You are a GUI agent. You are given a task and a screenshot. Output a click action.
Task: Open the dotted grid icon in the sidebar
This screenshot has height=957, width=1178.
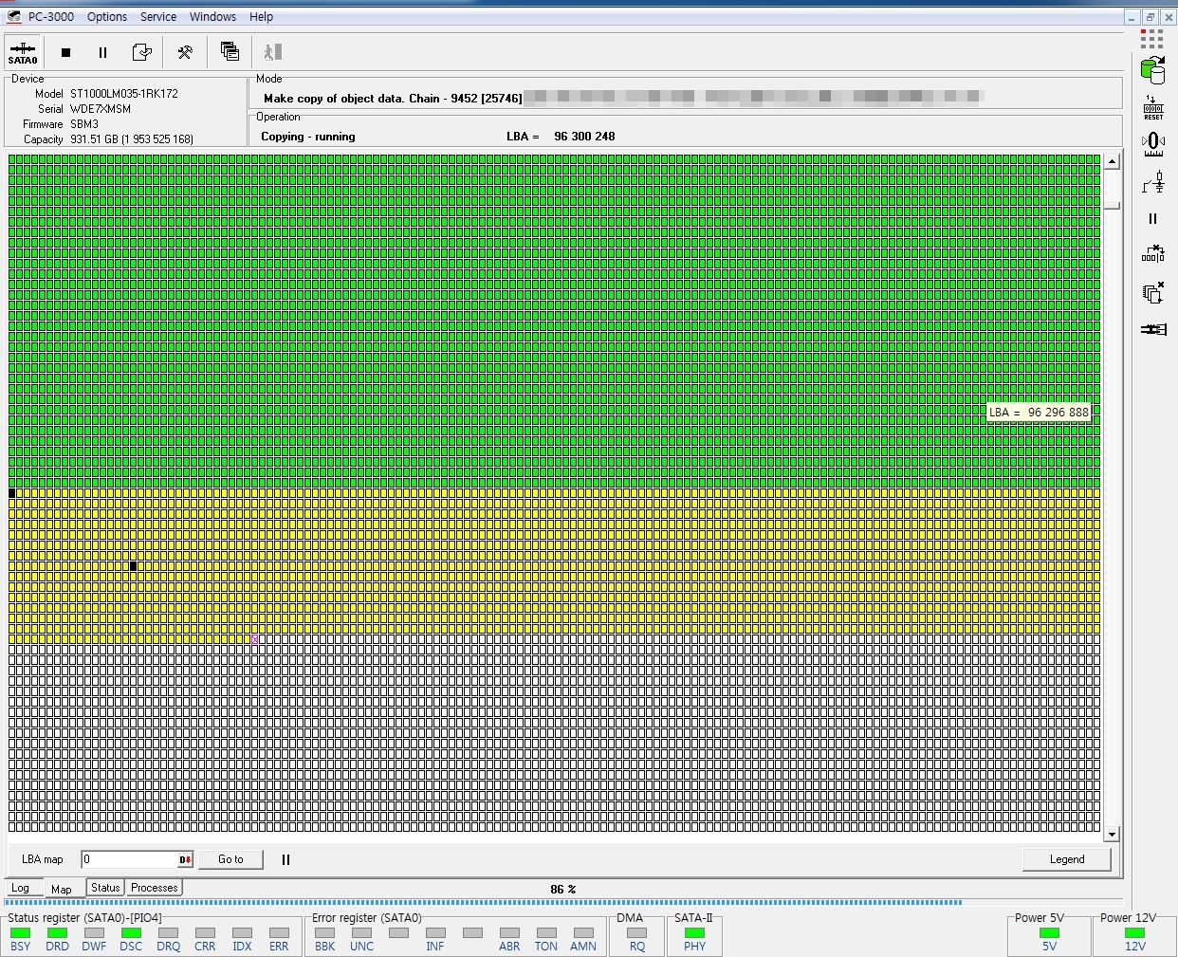point(1152,38)
